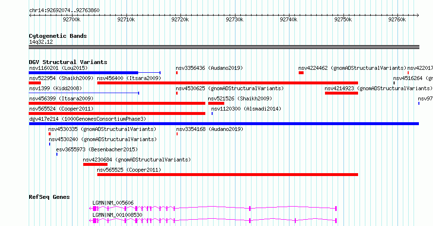Click the nsv456400 (Itsara2009) label
433x226 pixels.
pos(129,78)
